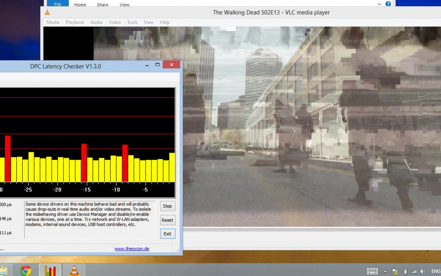Viewport: 441px width, 276px height.
Task: Open the Media menu in VLC
Action: 53,22
